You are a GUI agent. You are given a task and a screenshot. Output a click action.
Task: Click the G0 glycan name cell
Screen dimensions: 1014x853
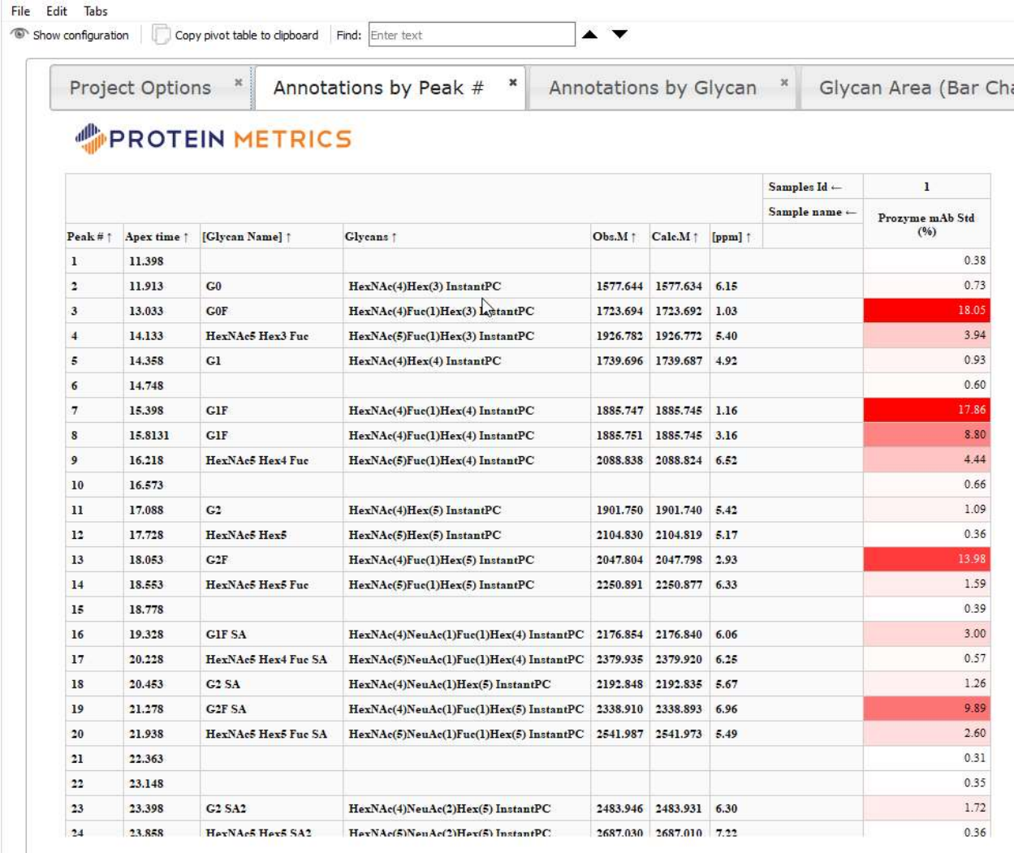tap(271, 286)
